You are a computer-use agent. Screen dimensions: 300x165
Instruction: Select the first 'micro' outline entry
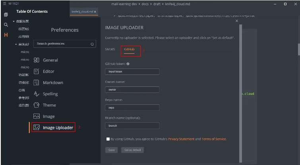(x=25, y=52)
